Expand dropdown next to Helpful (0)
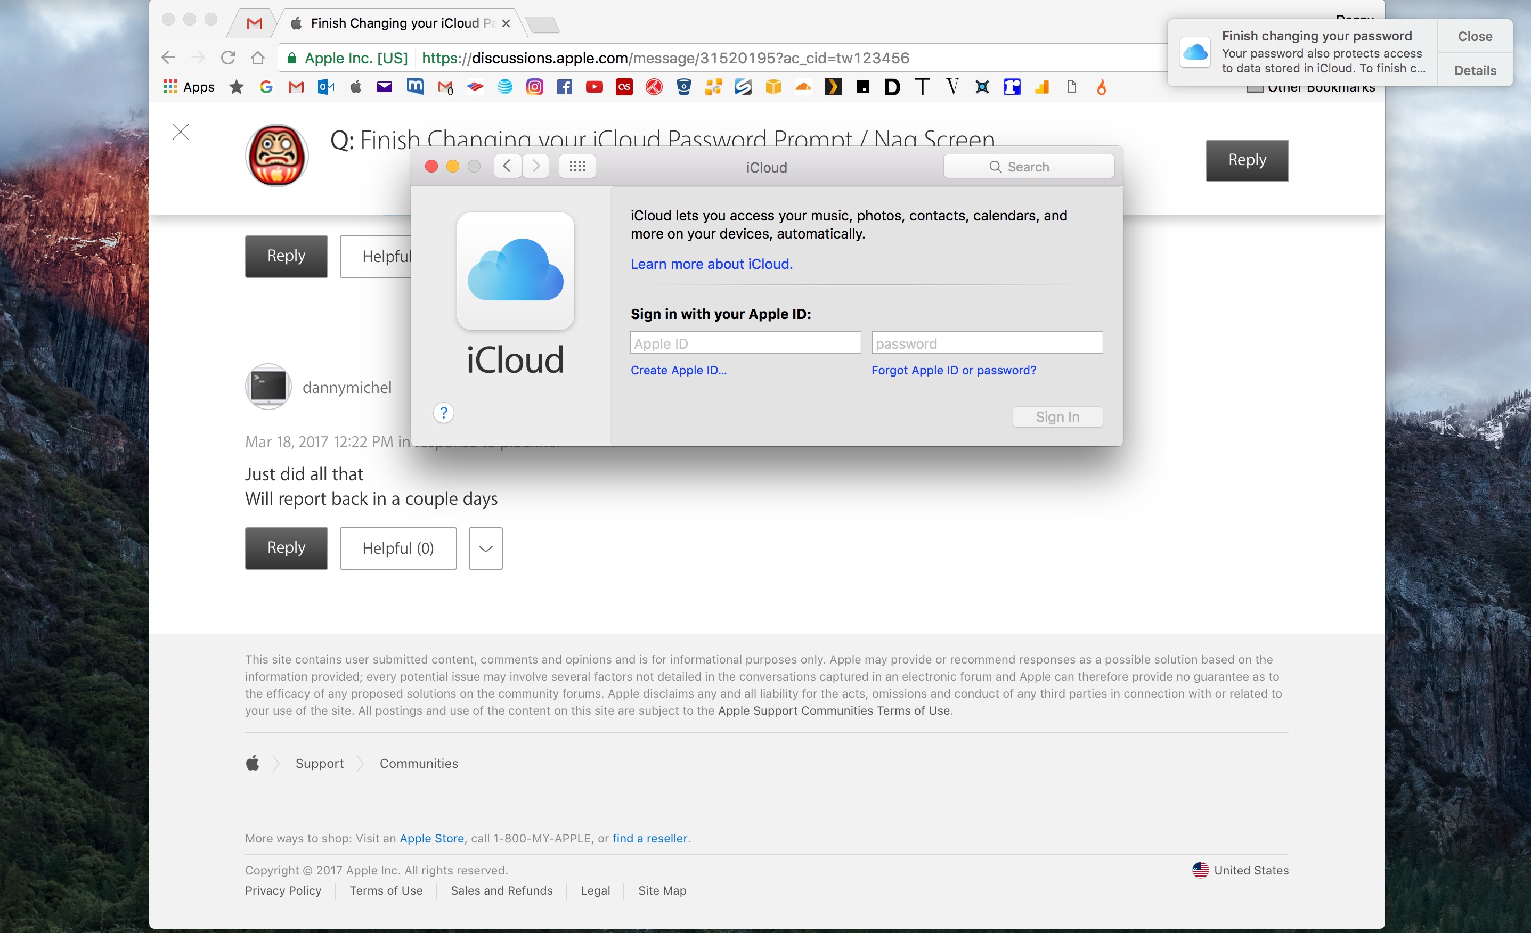The image size is (1531, 933). [x=485, y=549]
